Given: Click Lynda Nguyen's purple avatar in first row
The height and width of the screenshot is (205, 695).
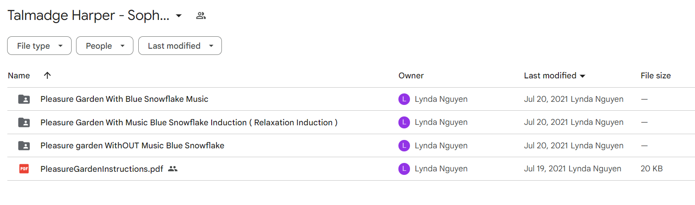Looking at the screenshot, I should click(x=404, y=99).
